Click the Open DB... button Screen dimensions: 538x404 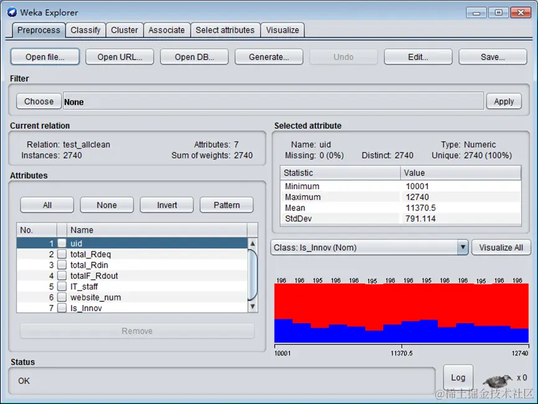click(x=194, y=57)
